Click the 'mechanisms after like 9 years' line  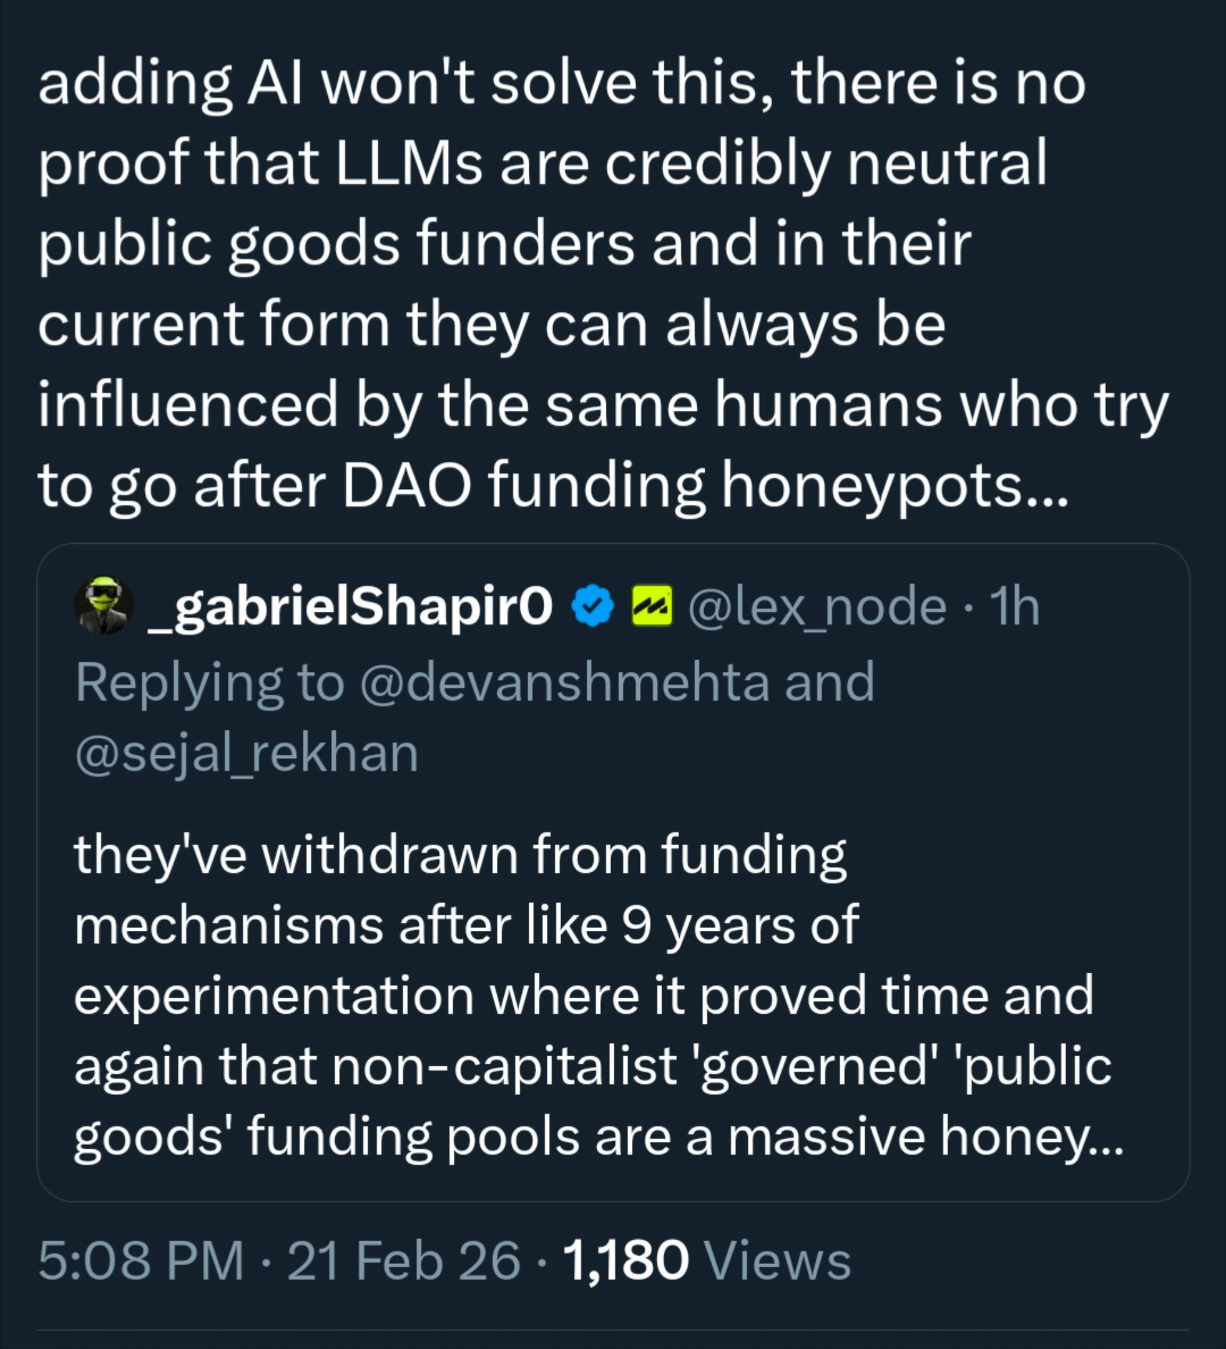click(x=465, y=925)
